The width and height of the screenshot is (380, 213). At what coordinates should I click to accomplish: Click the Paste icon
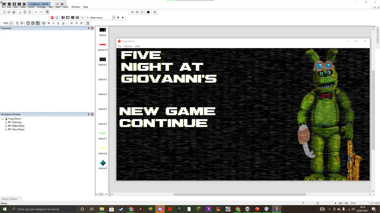coord(30,12)
